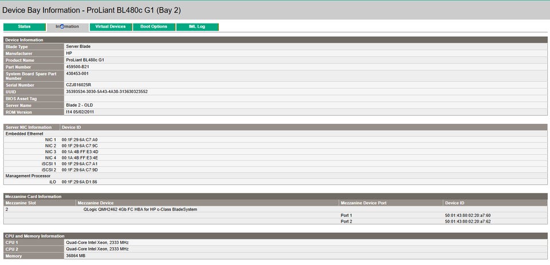The image size is (550, 265).
Task: Click the mezzanine Port 1 cell
Action: pyautogui.click(x=346, y=215)
